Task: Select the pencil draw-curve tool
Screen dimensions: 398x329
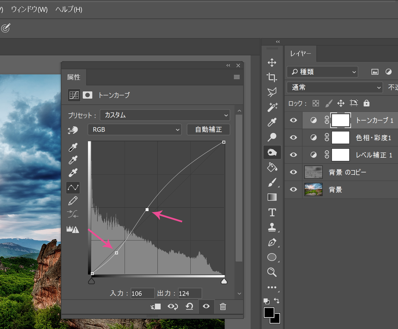Action: point(73,201)
